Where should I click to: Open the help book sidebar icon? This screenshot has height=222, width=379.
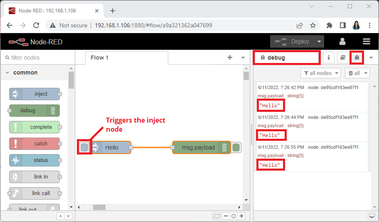tap(342, 58)
